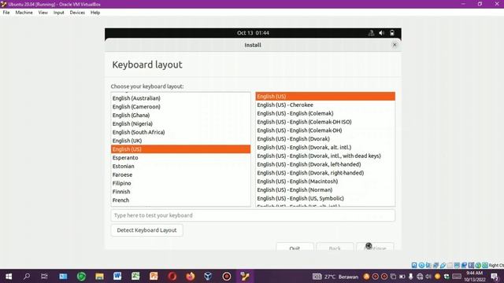The height and width of the screenshot is (283, 504).
Task: Select English (US, Symbolic) variant
Action: point(325,198)
